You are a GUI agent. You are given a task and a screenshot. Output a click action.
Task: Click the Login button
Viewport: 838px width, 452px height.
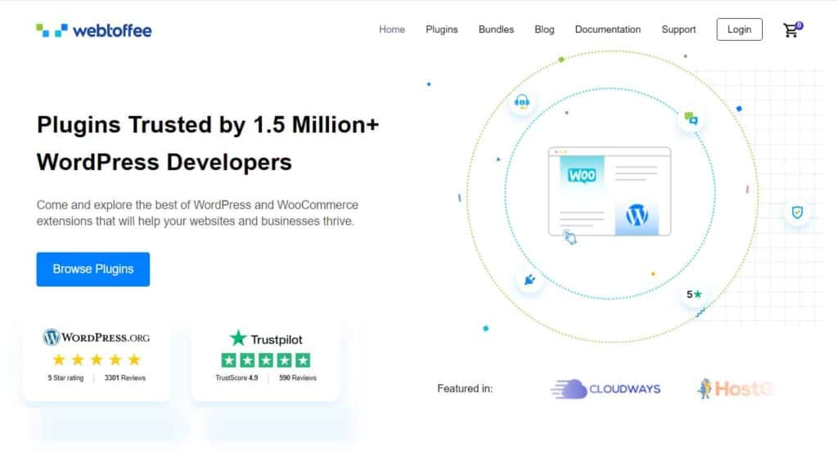[x=739, y=29]
